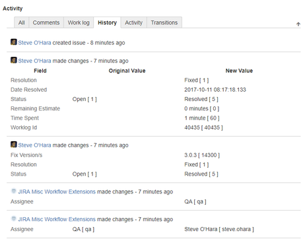
Task: Open the Work log tab
Action: [x=79, y=22]
